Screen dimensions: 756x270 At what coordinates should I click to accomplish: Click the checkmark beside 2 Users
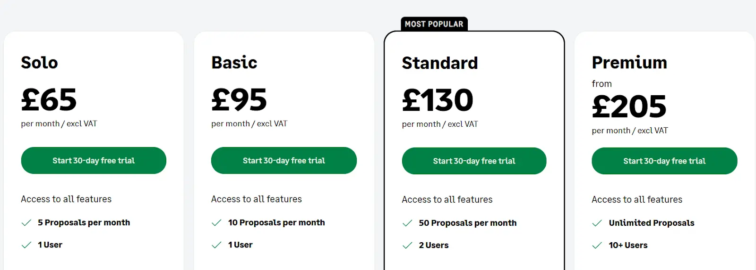click(407, 245)
